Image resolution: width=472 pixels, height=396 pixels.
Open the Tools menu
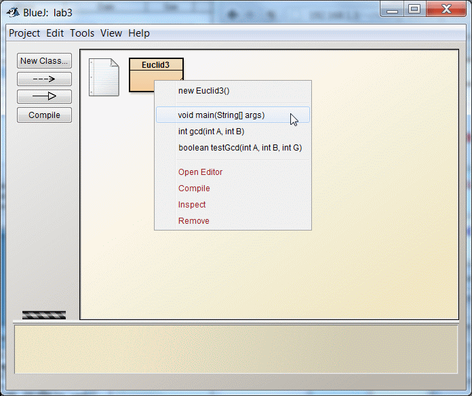82,33
